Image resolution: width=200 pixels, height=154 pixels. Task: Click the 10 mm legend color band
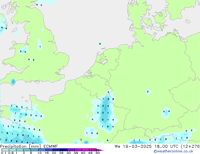pyautogui.click(x=42, y=150)
